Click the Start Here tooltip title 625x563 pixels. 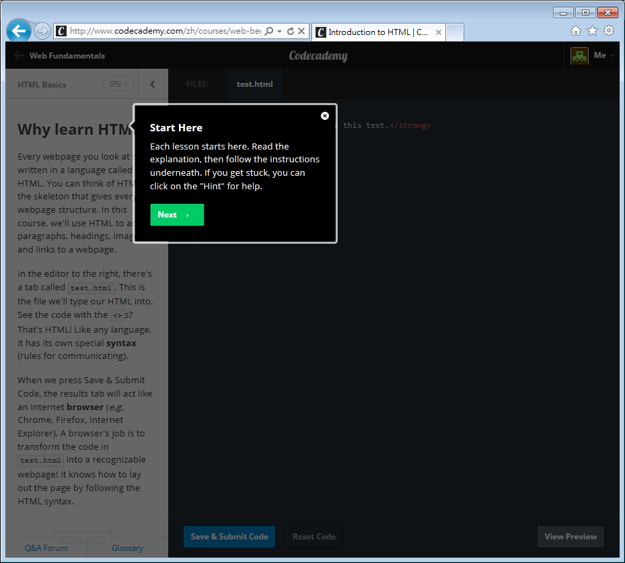176,128
